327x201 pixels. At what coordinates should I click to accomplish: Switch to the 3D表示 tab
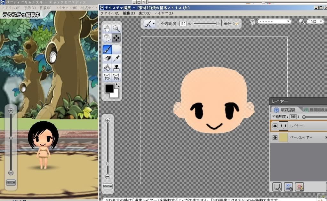tap(285, 110)
